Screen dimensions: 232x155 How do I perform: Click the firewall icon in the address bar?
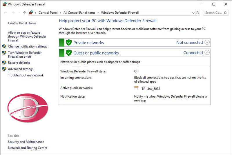pos(31,12)
